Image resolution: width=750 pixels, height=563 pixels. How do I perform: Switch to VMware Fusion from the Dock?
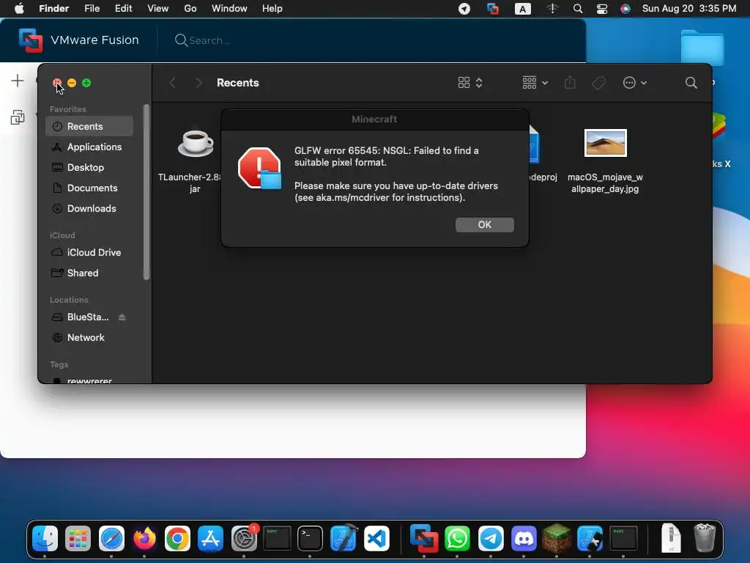tap(424, 538)
